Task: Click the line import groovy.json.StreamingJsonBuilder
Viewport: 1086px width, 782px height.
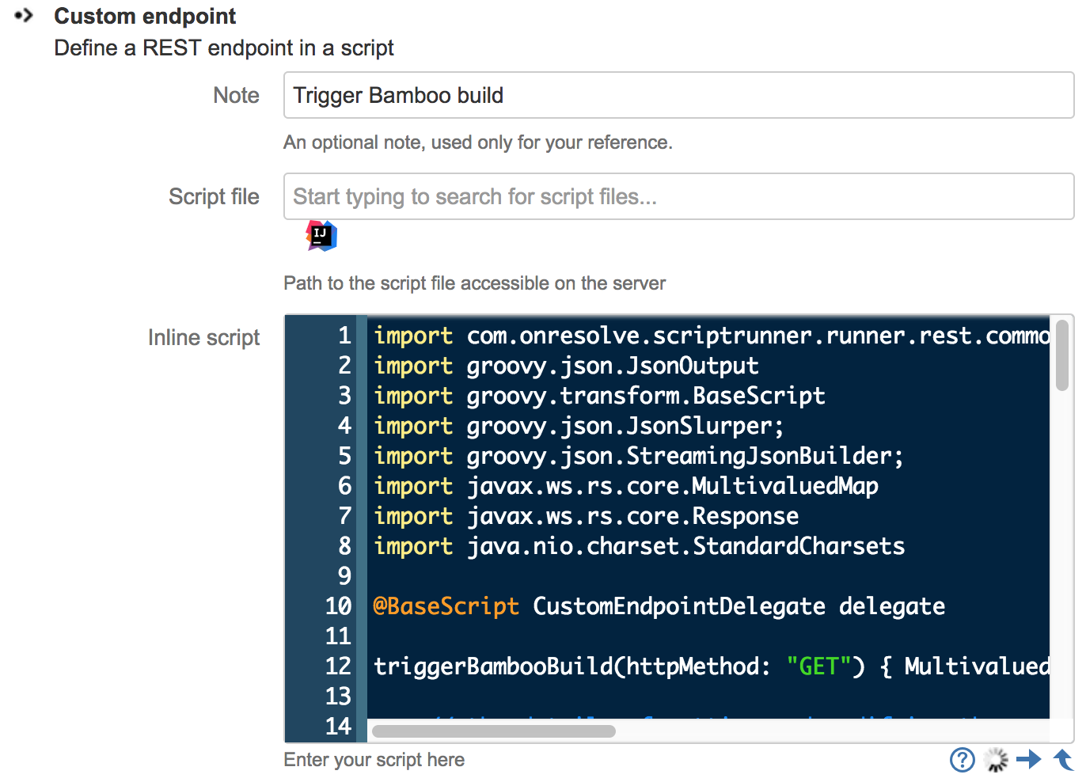Action: pyautogui.click(x=638, y=456)
